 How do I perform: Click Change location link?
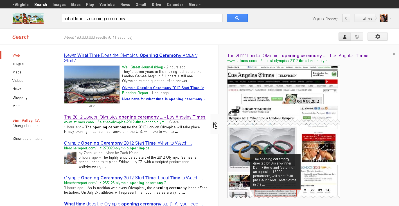25,126
